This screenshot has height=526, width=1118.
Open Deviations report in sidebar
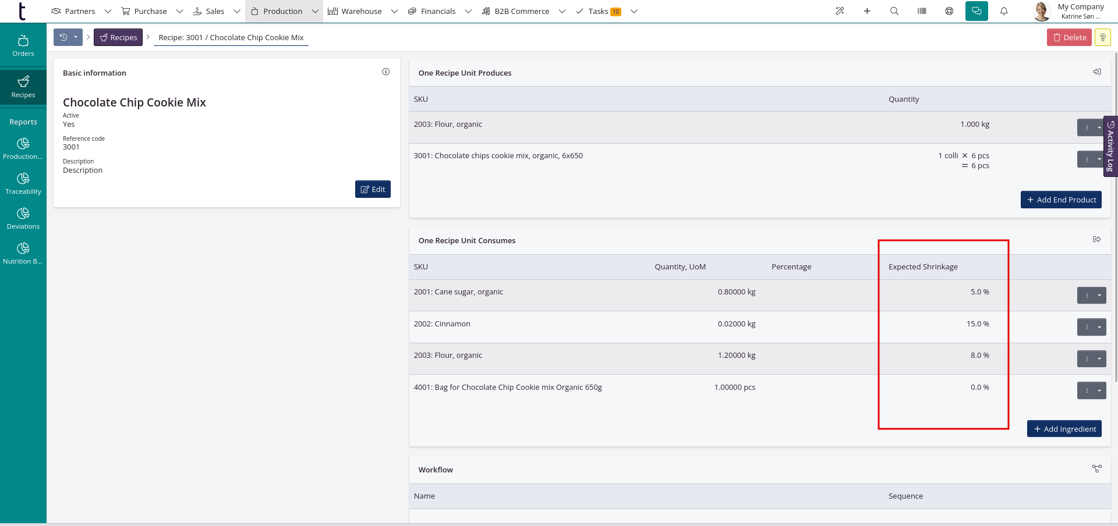click(23, 218)
